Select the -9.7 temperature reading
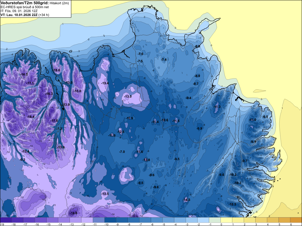The image size is (302, 226). [x=245, y=161]
